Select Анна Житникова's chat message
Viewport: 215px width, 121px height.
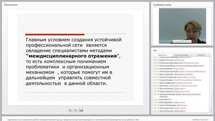click(x=170, y=111)
